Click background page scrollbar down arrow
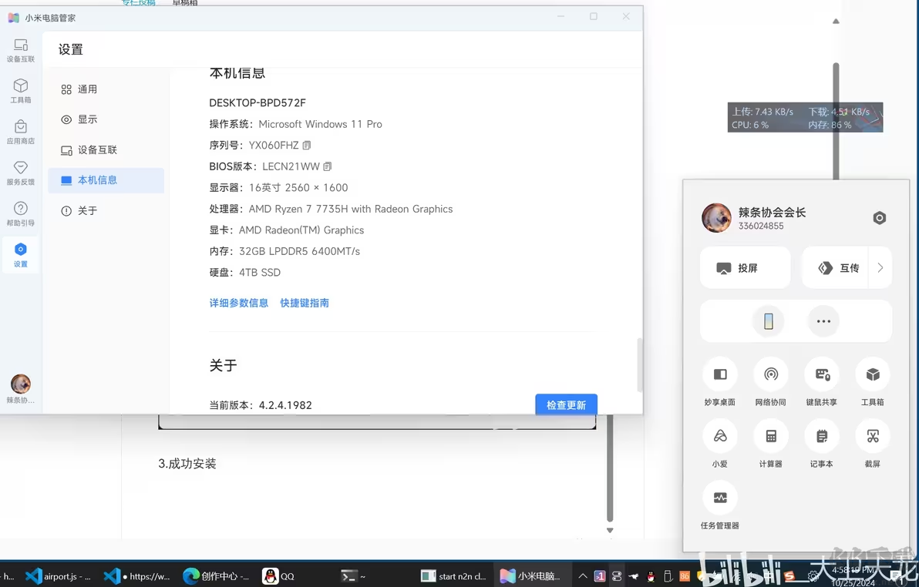This screenshot has width=919, height=587. (610, 530)
